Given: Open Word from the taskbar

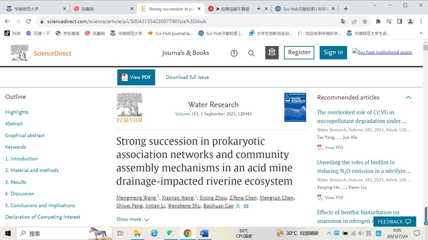Looking at the screenshot, I should click(x=204, y=234).
